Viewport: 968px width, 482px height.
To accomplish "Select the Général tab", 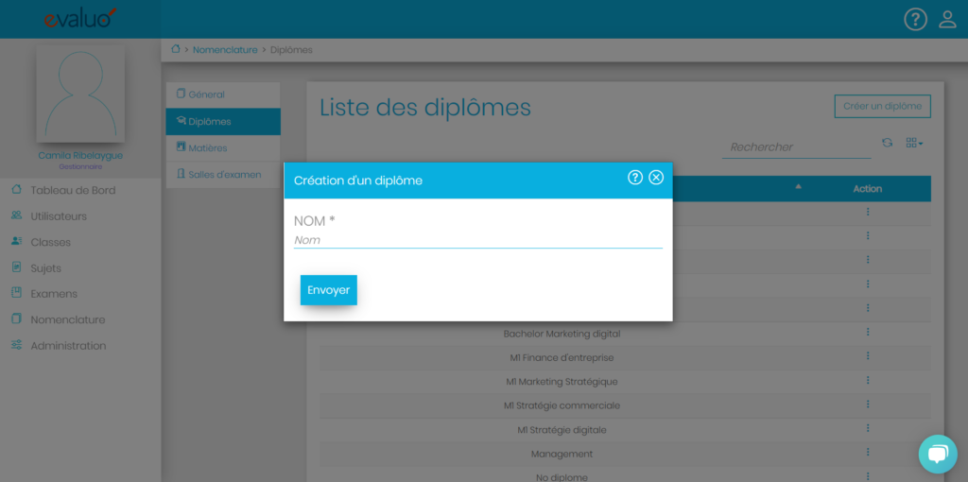I will click(x=206, y=95).
